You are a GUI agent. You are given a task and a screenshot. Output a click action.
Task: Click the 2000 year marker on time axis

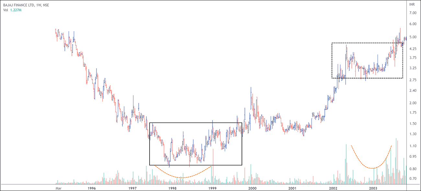[252, 188]
